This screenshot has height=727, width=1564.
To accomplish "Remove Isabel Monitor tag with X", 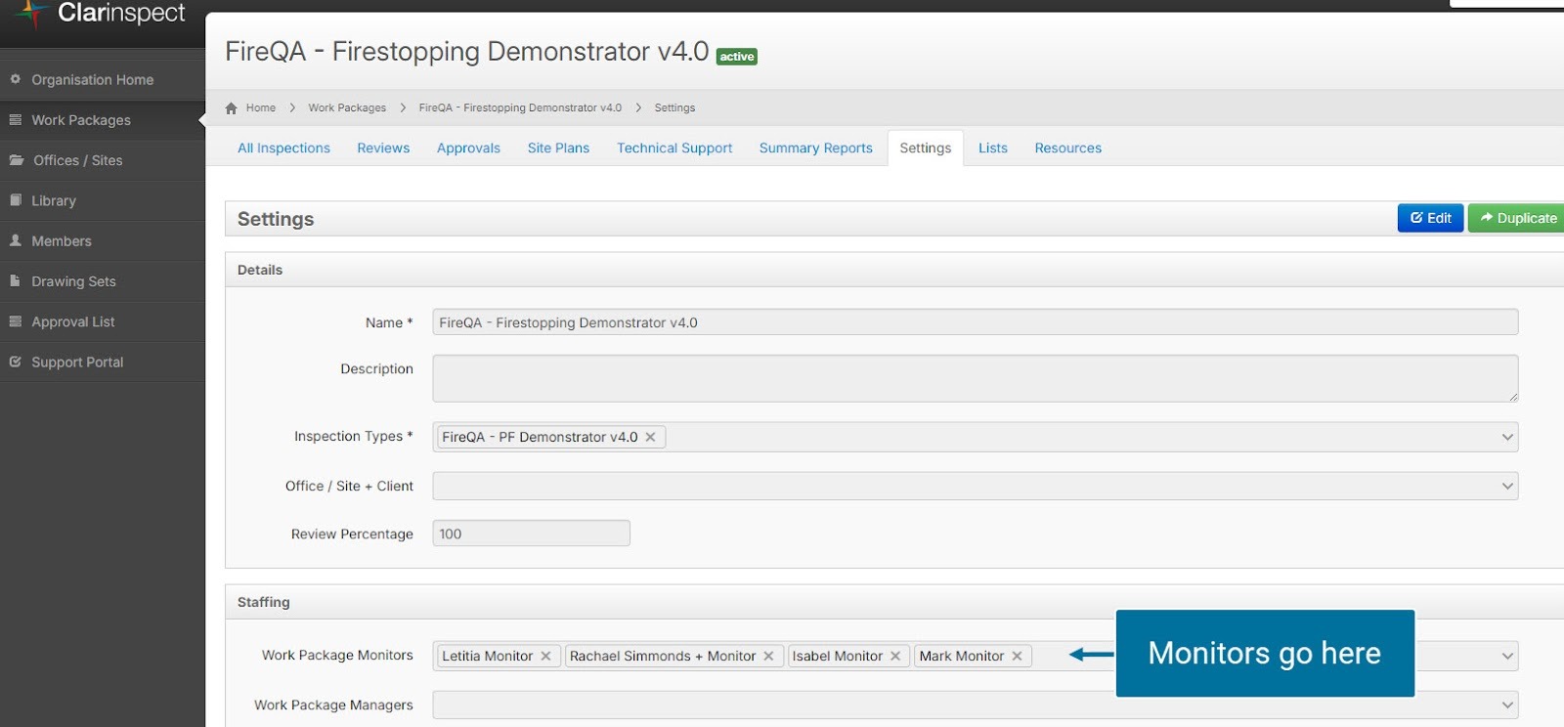I will tap(895, 656).
